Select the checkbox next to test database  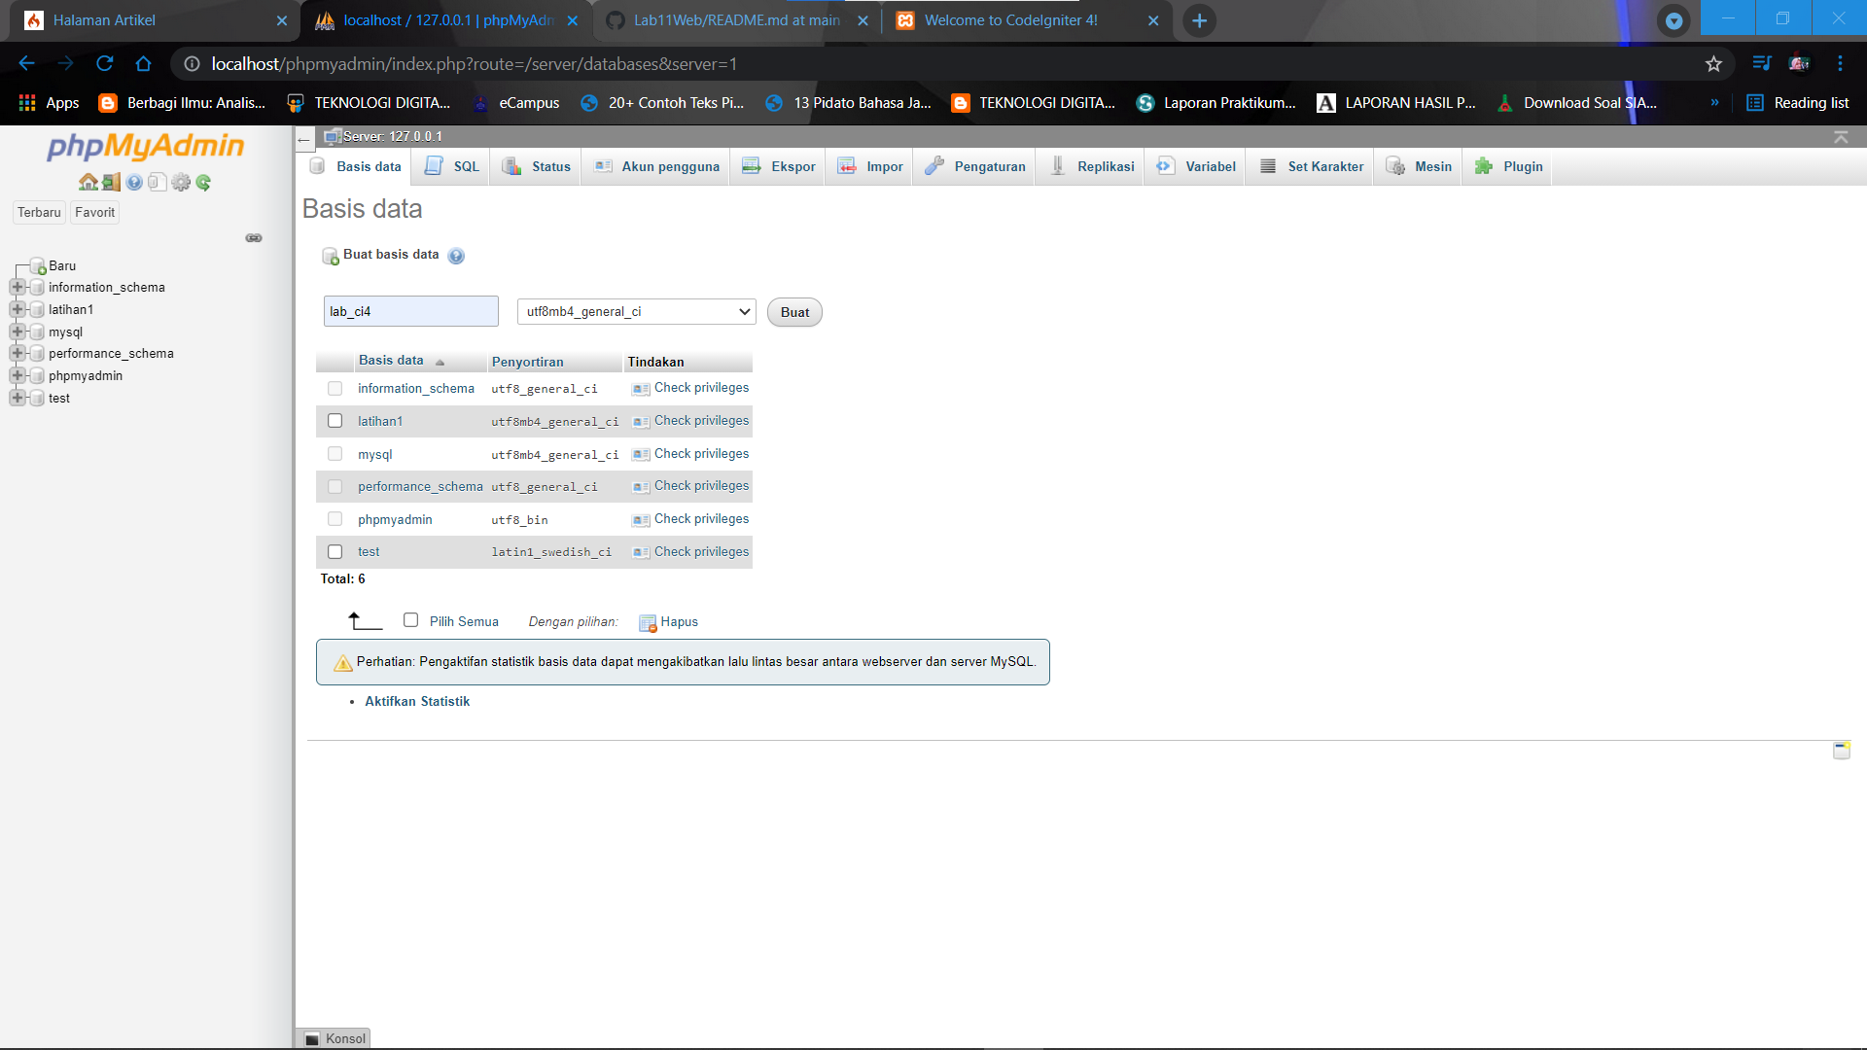(x=335, y=551)
